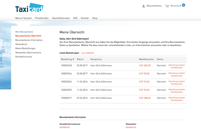The image size is (201, 129).
Task: Open the FAQ page
Action: (75, 18)
